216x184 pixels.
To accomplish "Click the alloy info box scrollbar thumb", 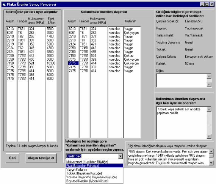I will coord(211,156).
